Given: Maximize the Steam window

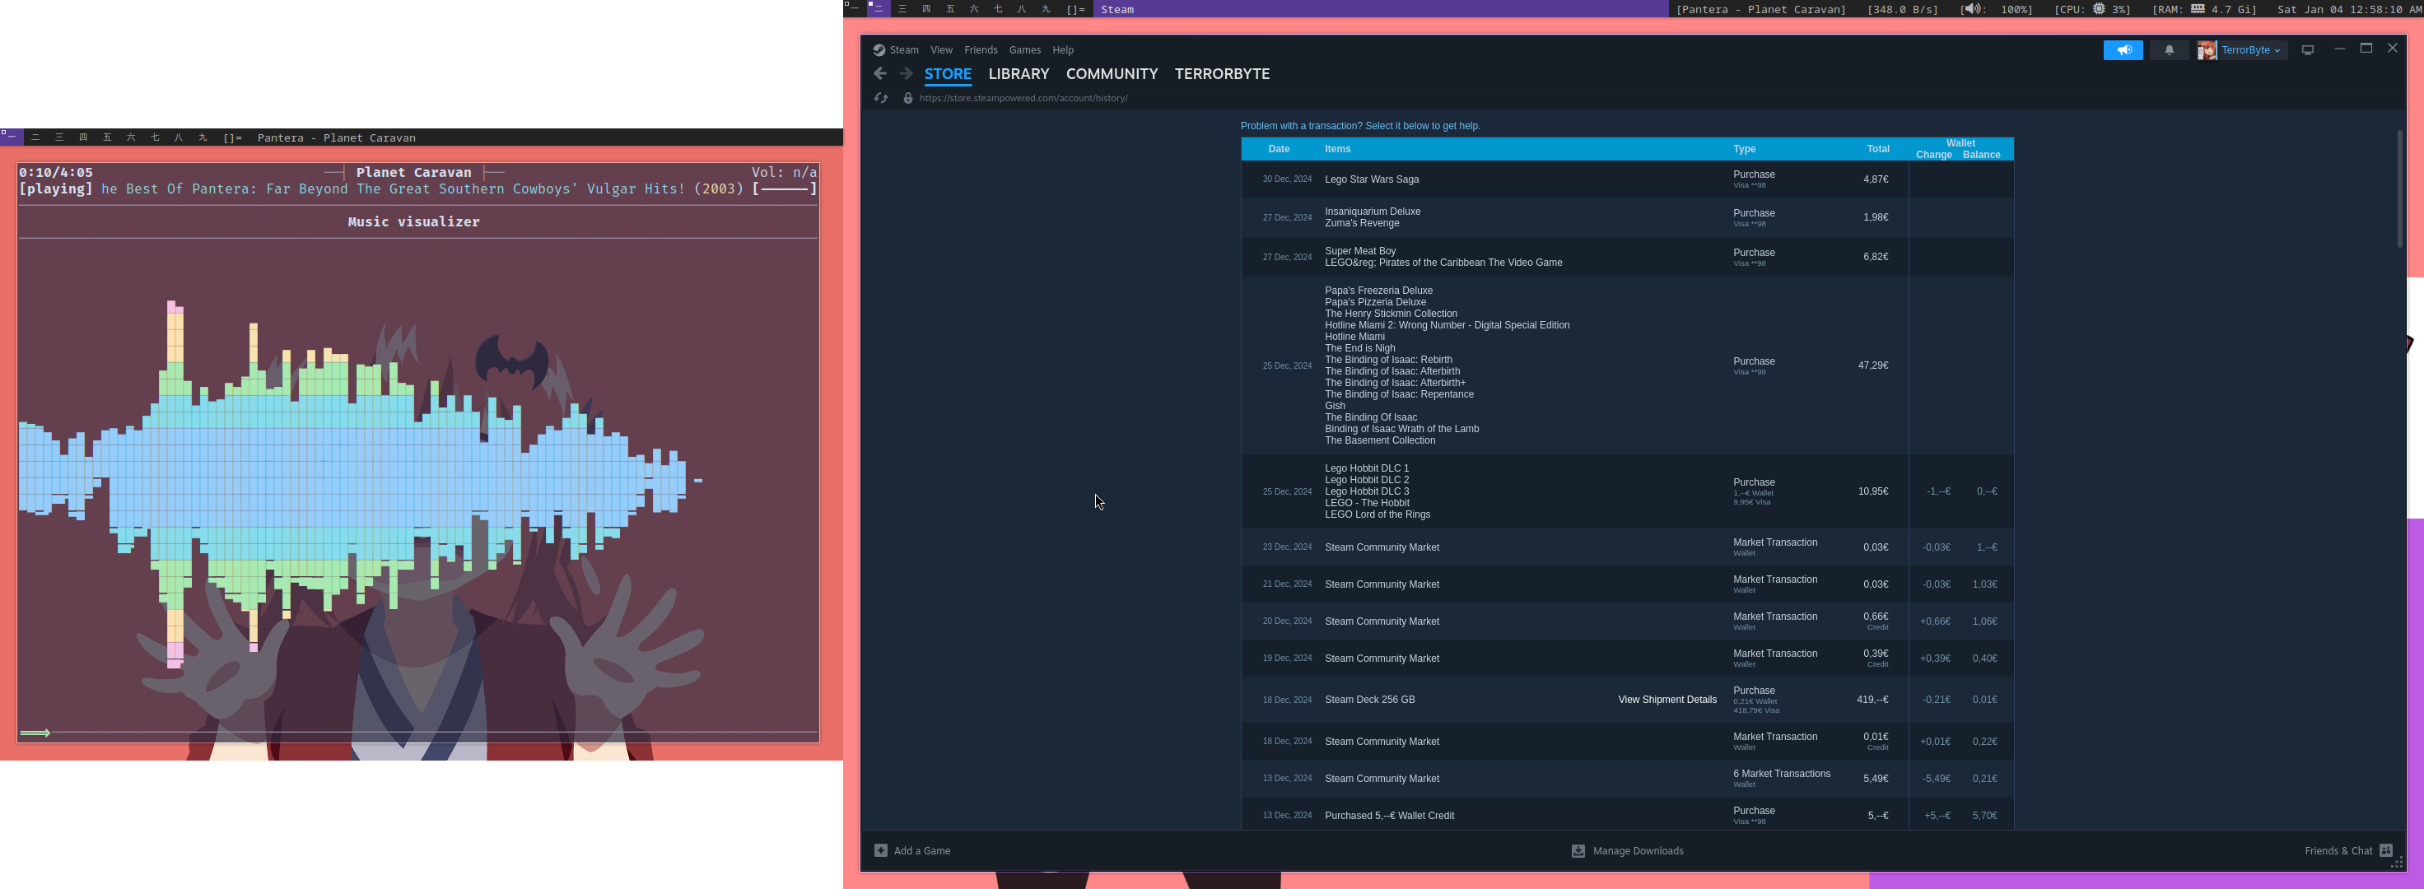Looking at the screenshot, I should 2366,49.
